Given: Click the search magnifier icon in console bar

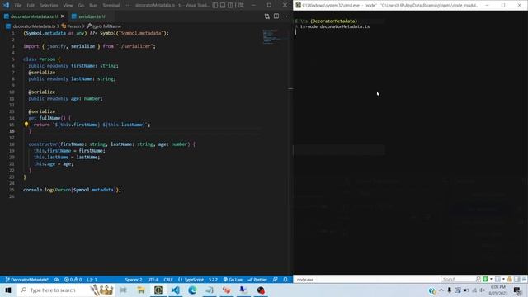Looking at the screenshot, I should (478, 279).
